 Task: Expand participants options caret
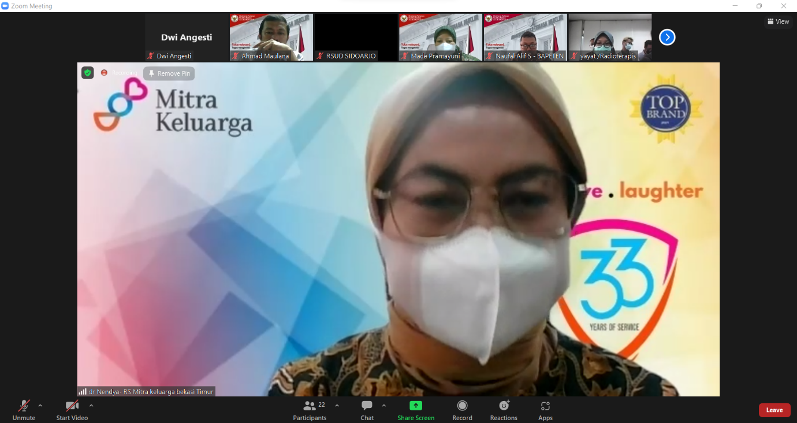(337, 406)
